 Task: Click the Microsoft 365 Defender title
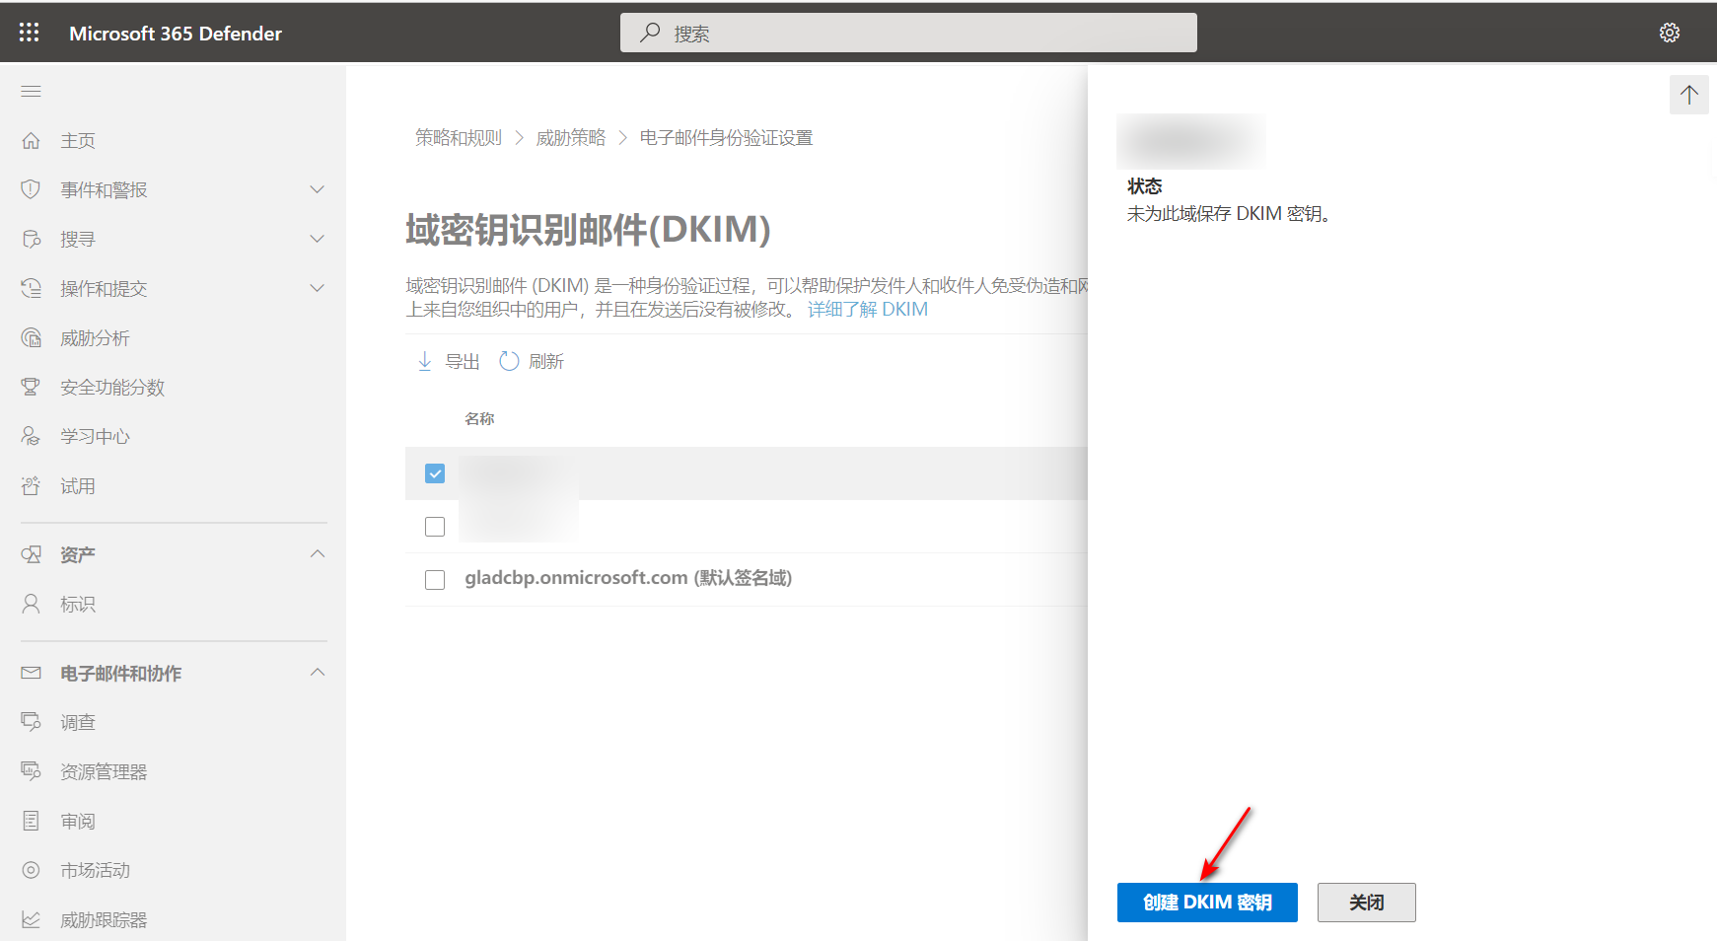[x=176, y=34]
